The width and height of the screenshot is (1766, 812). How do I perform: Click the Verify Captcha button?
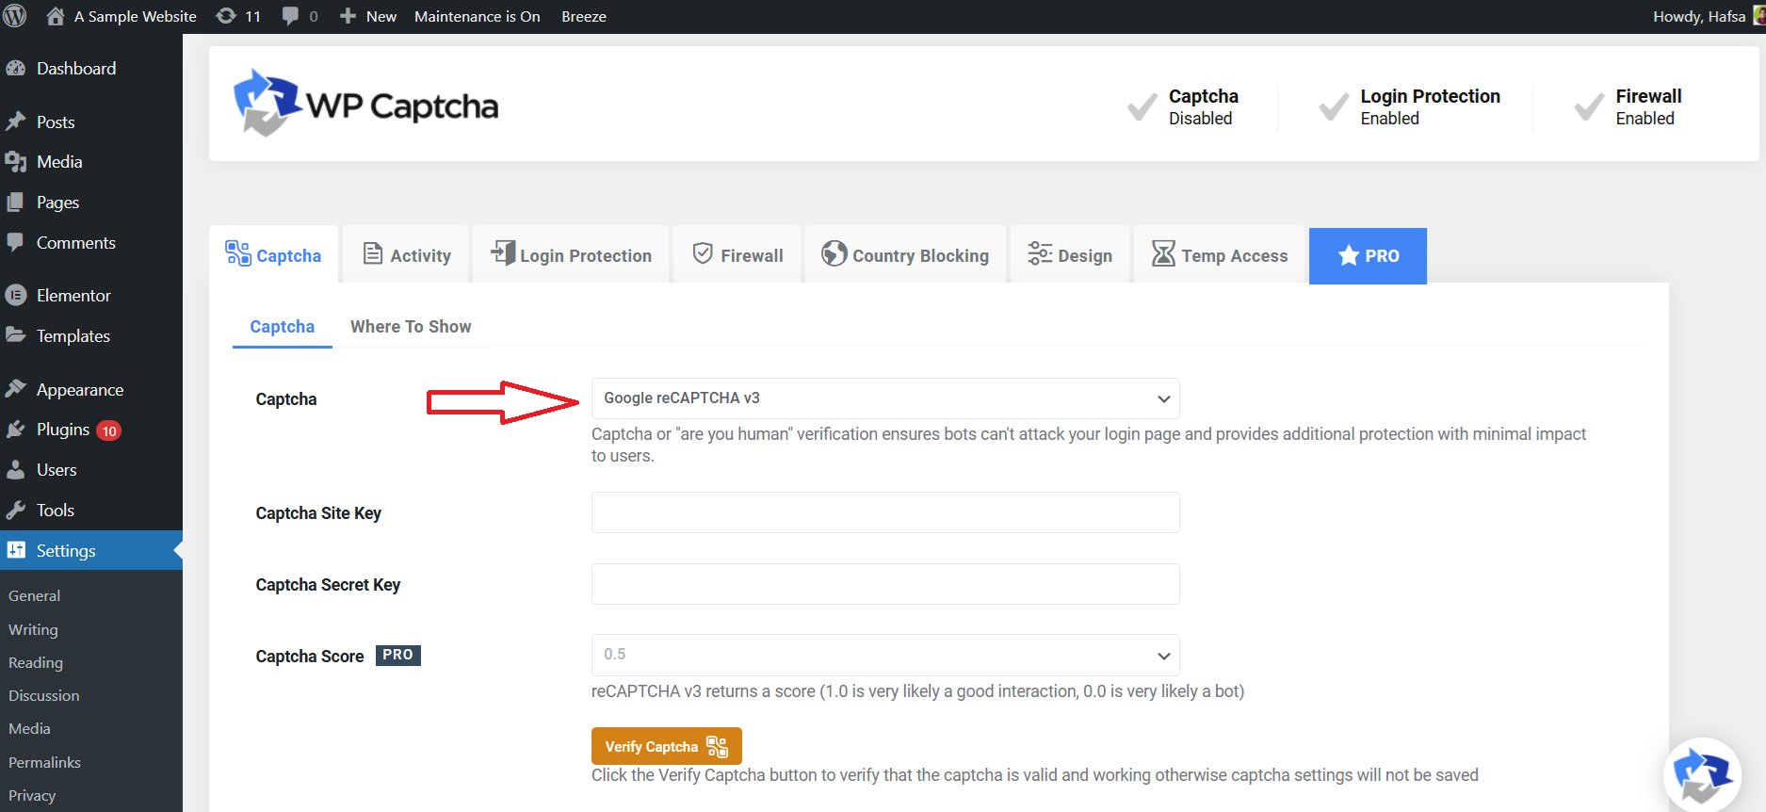tap(666, 745)
